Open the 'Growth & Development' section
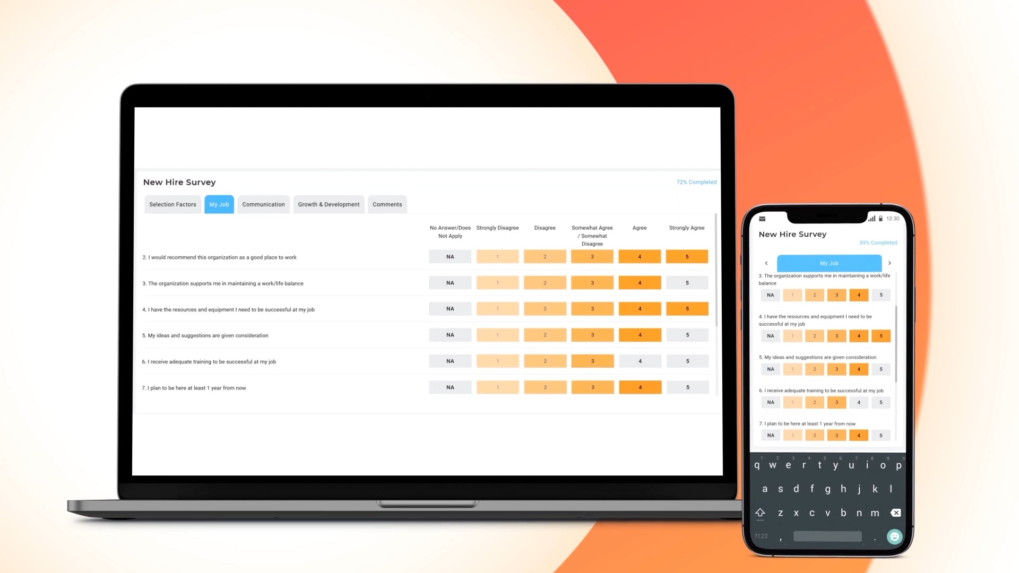 click(329, 204)
